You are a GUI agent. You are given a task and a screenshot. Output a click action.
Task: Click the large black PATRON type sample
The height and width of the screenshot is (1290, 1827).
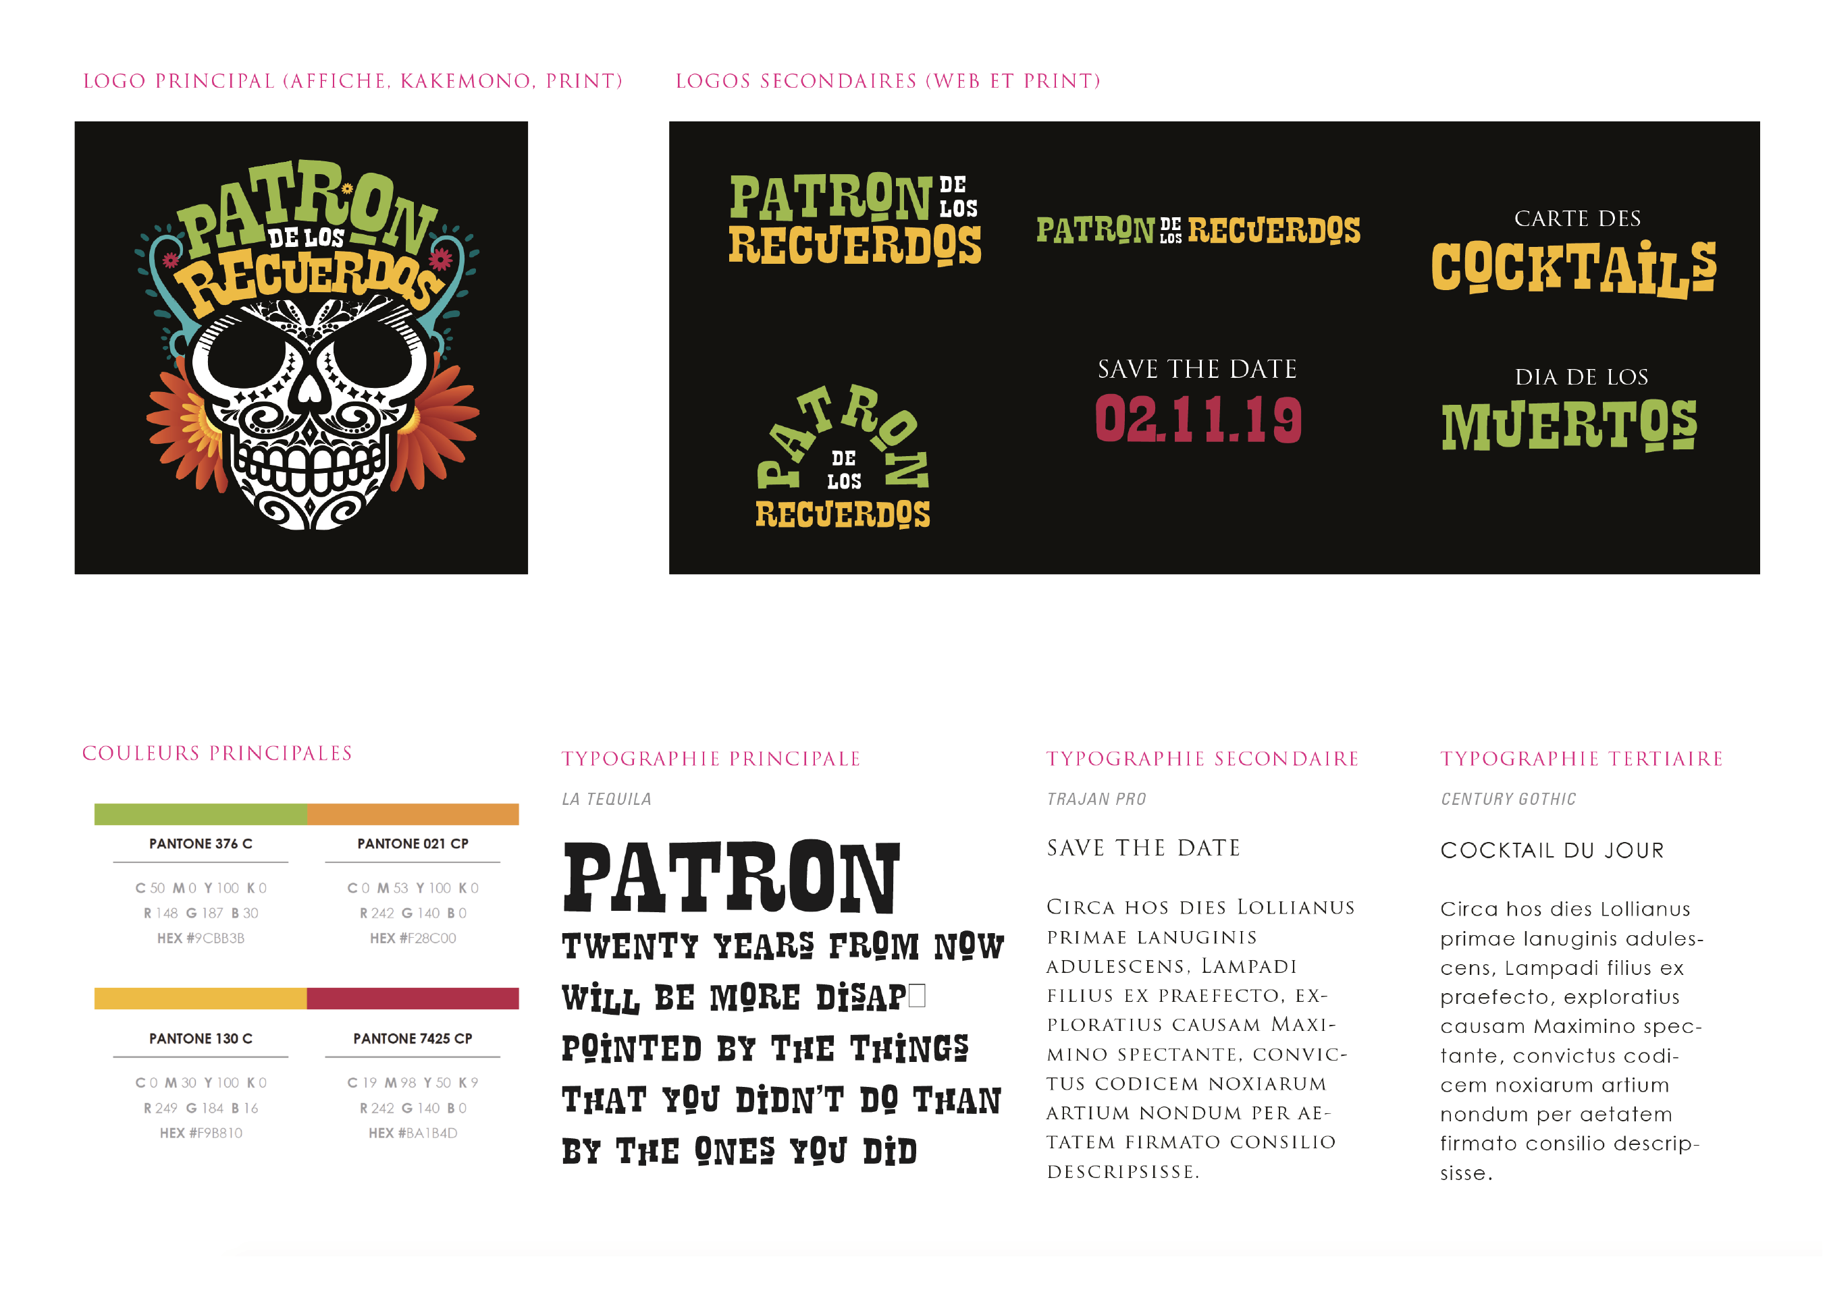click(731, 877)
